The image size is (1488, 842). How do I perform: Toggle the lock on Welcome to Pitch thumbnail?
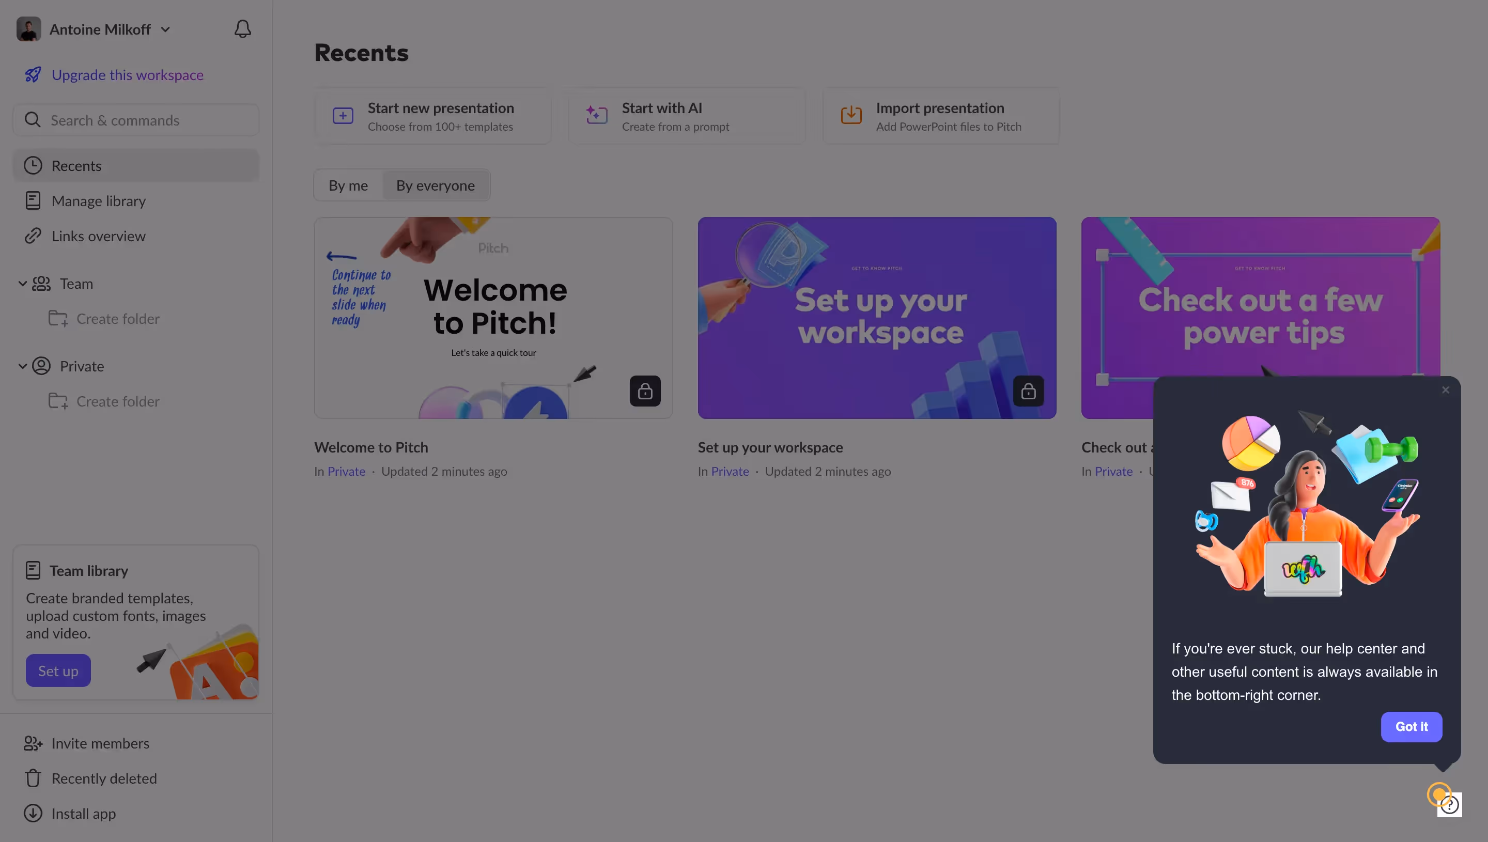(645, 391)
